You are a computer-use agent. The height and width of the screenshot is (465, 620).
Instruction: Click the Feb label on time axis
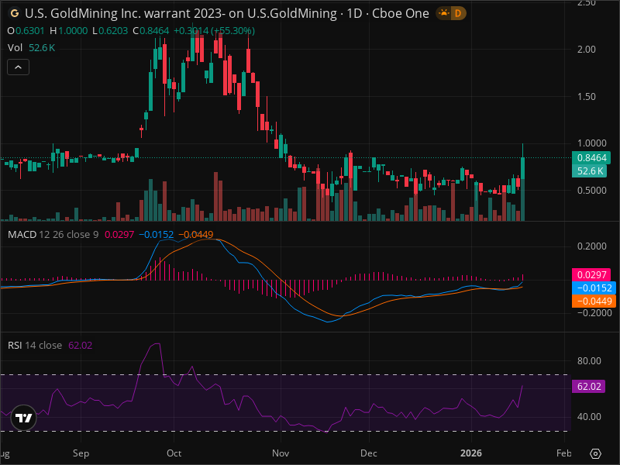(564, 453)
